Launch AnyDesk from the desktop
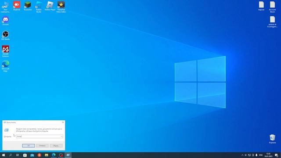The image size is (281, 158). tap(17, 6)
